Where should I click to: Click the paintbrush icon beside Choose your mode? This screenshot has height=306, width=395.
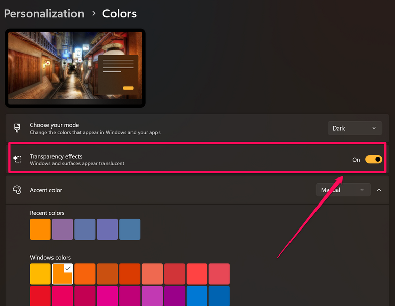17,128
